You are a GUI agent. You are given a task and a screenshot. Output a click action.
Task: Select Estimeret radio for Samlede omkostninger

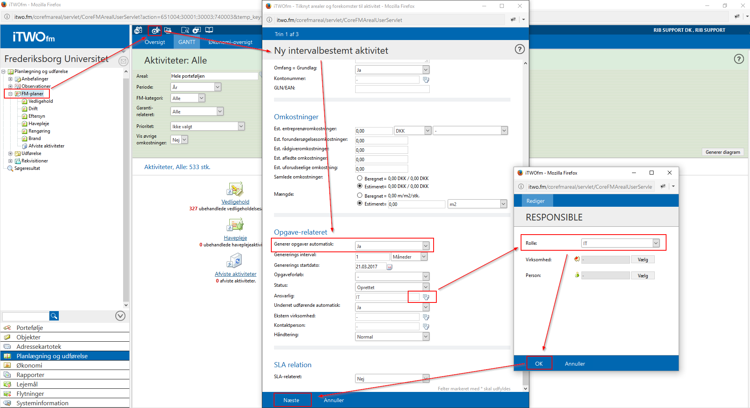[360, 186]
